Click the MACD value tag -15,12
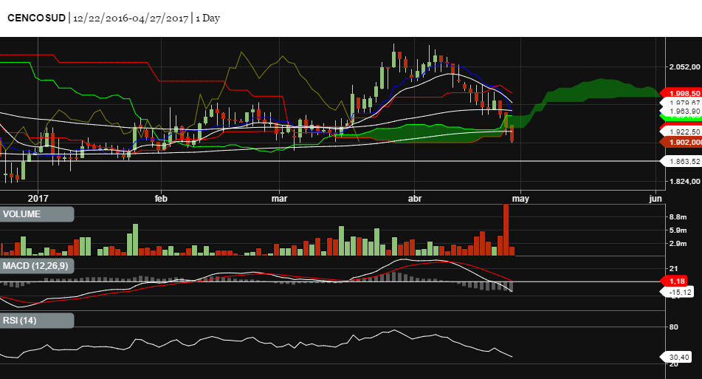The image size is (702, 379). (678, 292)
